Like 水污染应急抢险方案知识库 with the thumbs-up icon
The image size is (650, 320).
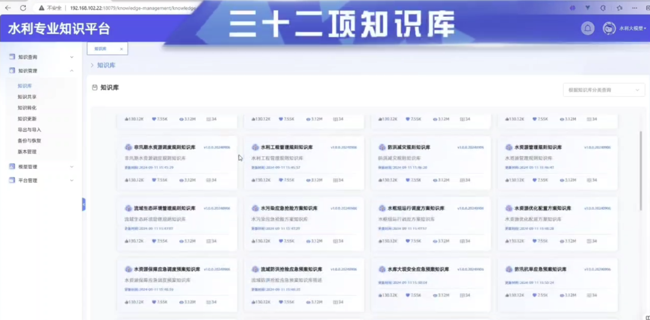(x=254, y=241)
